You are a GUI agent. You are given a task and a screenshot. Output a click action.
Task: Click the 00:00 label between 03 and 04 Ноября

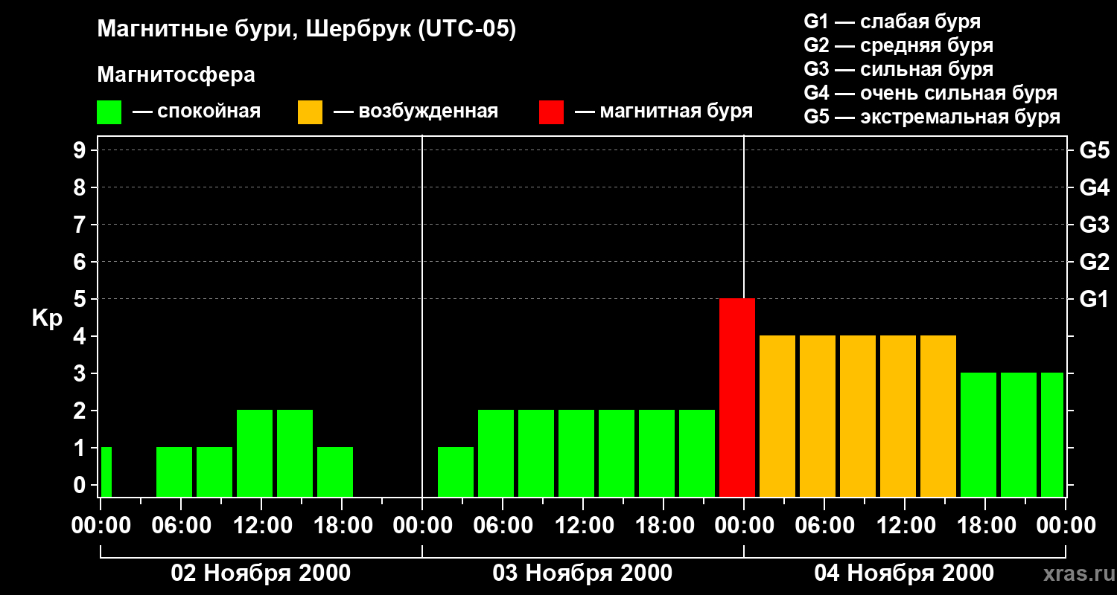[743, 526]
